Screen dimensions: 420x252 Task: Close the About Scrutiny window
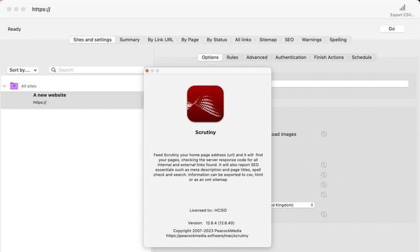(147, 71)
